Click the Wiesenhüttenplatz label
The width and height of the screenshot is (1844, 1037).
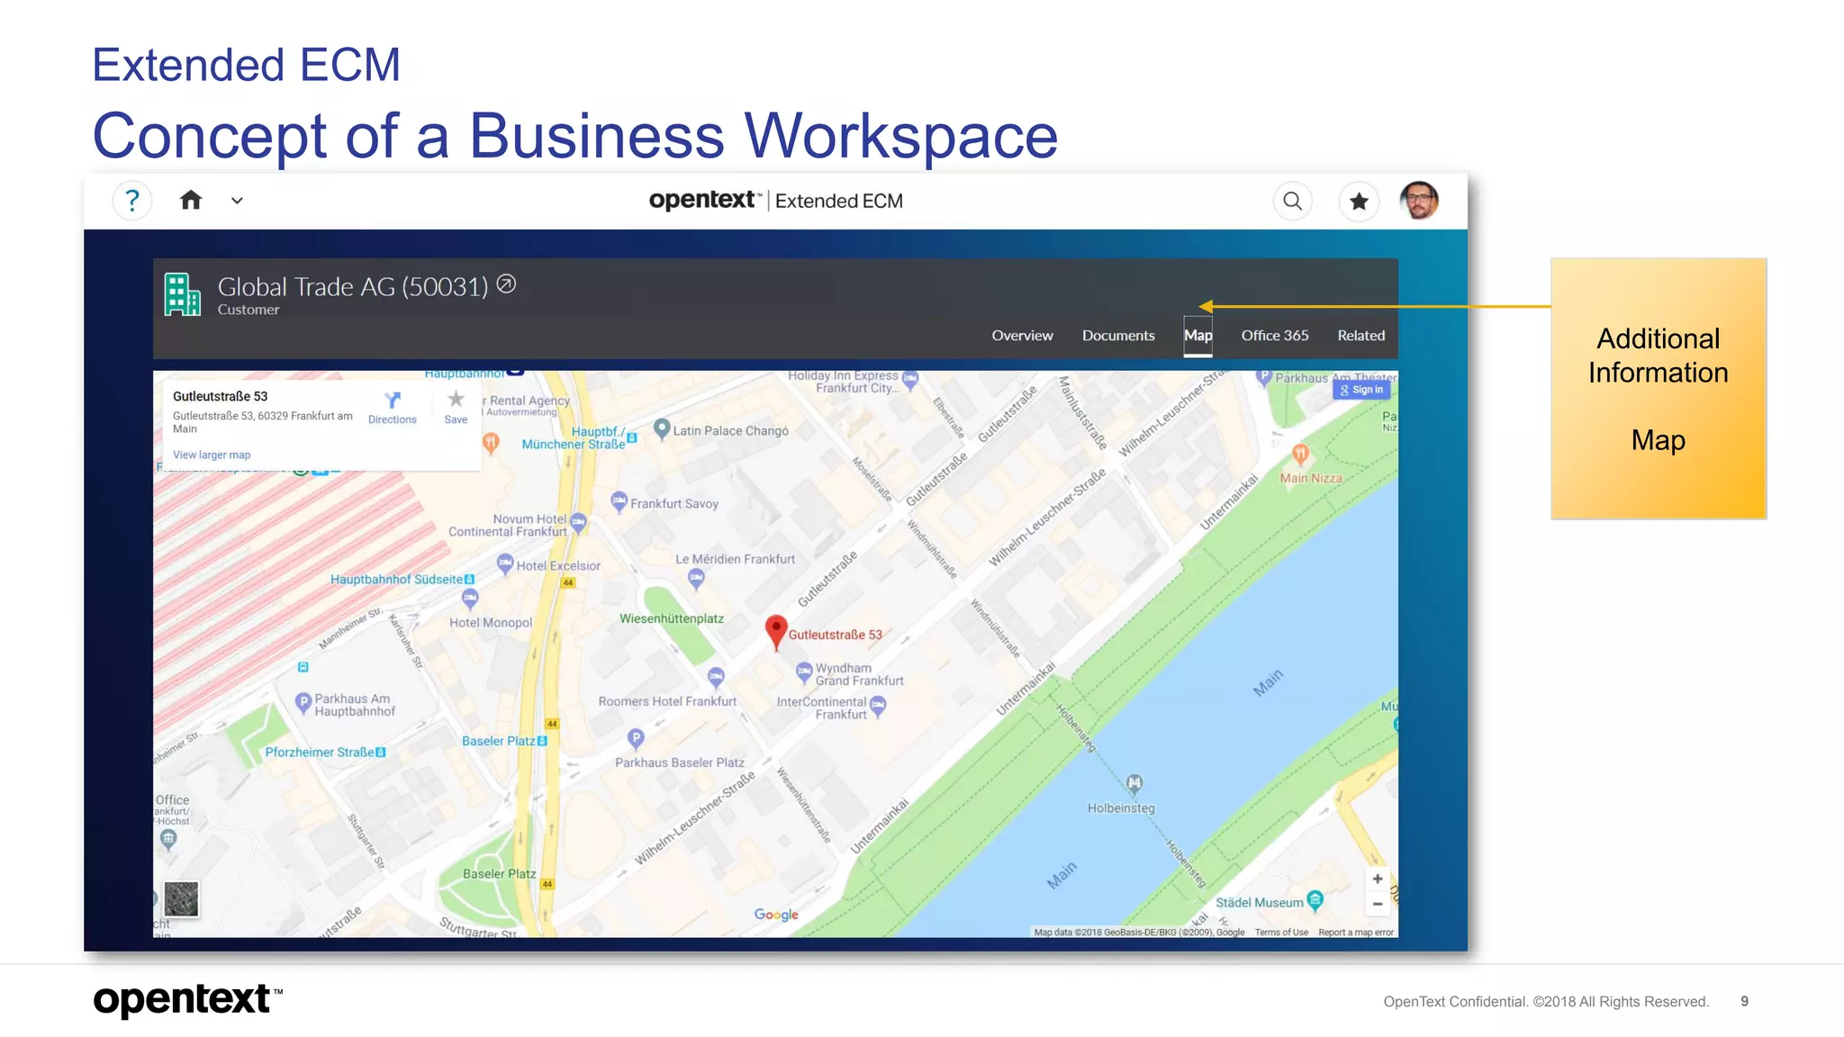point(672,619)
